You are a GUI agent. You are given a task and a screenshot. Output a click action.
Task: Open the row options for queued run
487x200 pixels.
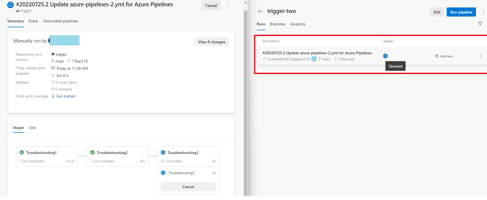tap(481, 56)
